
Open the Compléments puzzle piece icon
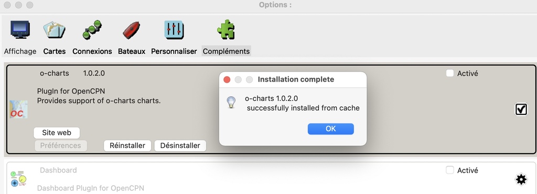pyautogui.click(x=226, y=29)
